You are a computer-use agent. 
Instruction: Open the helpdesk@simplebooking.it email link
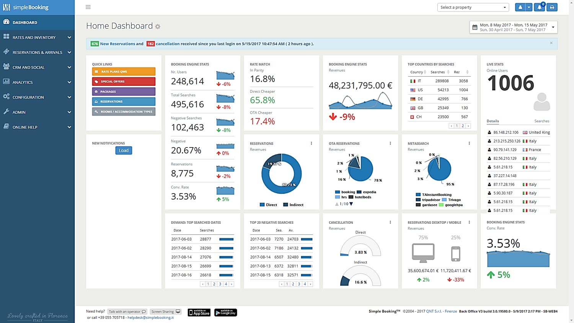click(x=152, y=318)
